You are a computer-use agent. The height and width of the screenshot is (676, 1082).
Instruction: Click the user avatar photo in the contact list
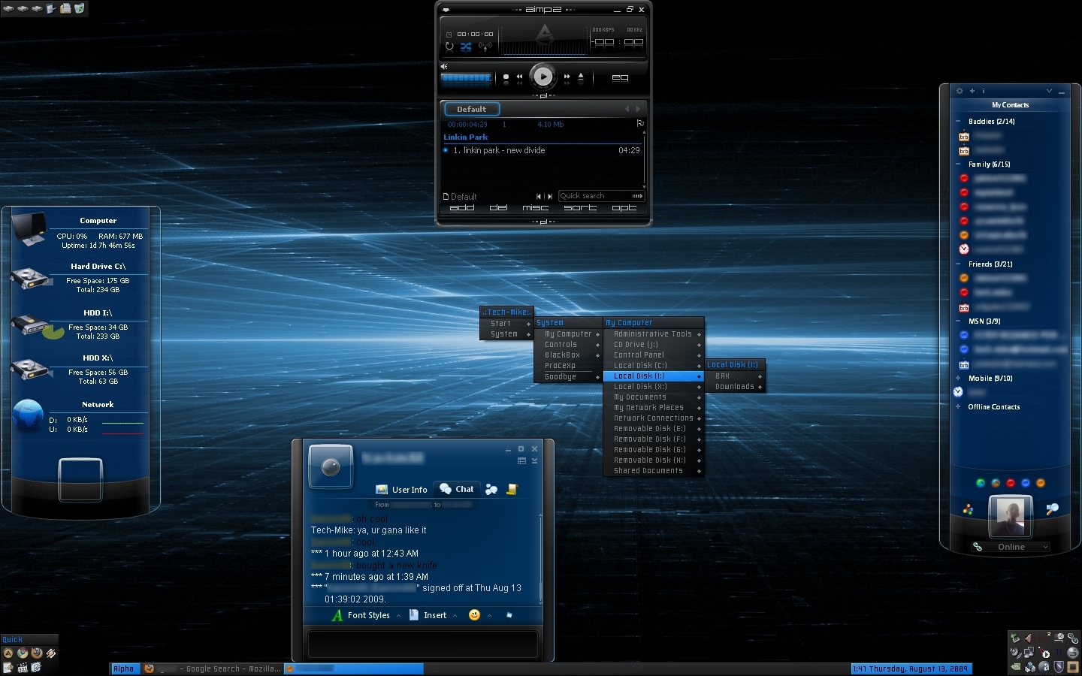click(1010, 516)
